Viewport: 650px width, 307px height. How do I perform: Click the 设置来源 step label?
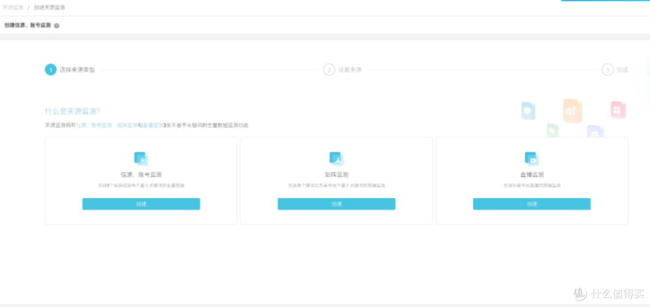[350, 70]
